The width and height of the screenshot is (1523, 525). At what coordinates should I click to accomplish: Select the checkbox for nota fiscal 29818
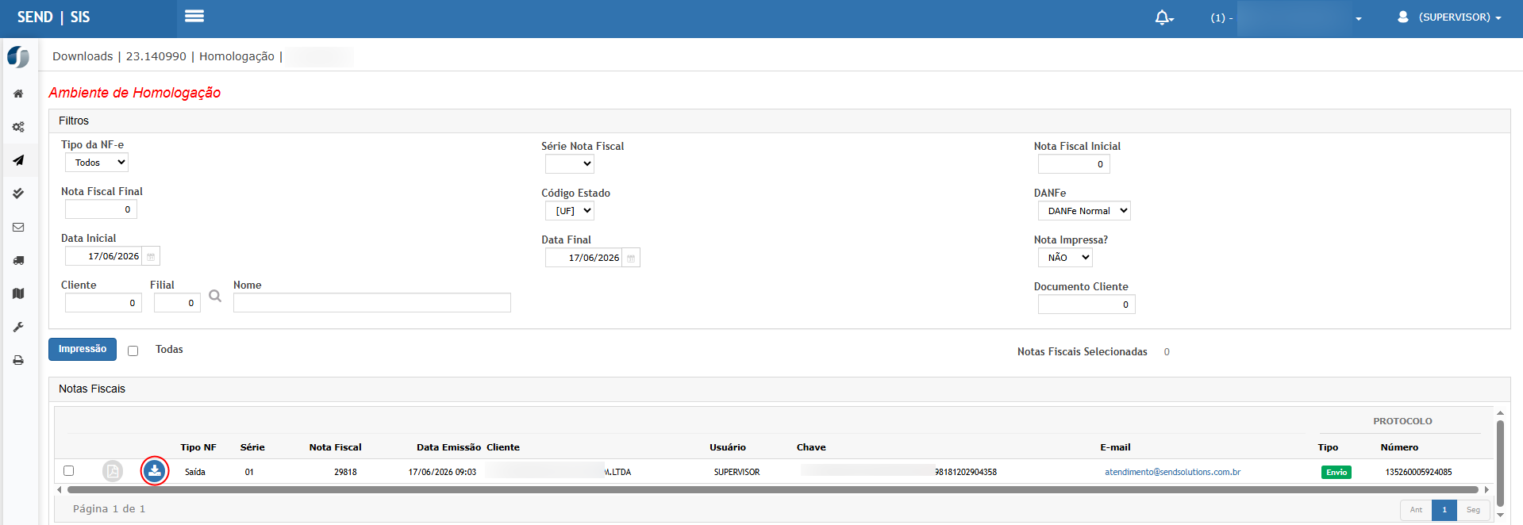coord(69,471)
